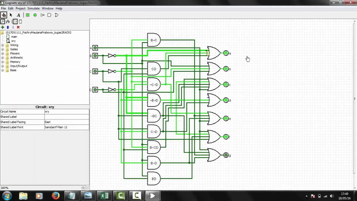Screen dimensions: 357x201
Task: Expand the Wiring library folder
Action: coord(3,45)
